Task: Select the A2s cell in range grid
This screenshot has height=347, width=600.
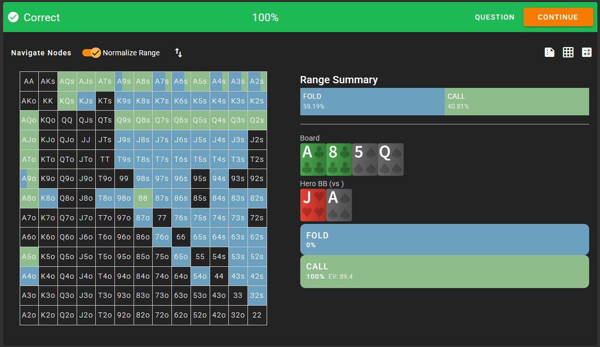Action: [x=257, y=81]
